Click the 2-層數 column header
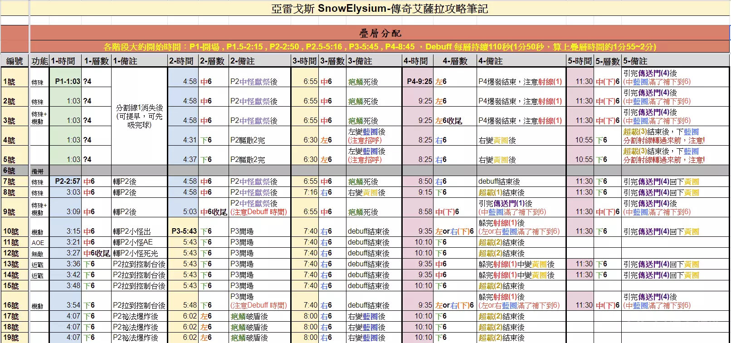 (x=213, y=61)
